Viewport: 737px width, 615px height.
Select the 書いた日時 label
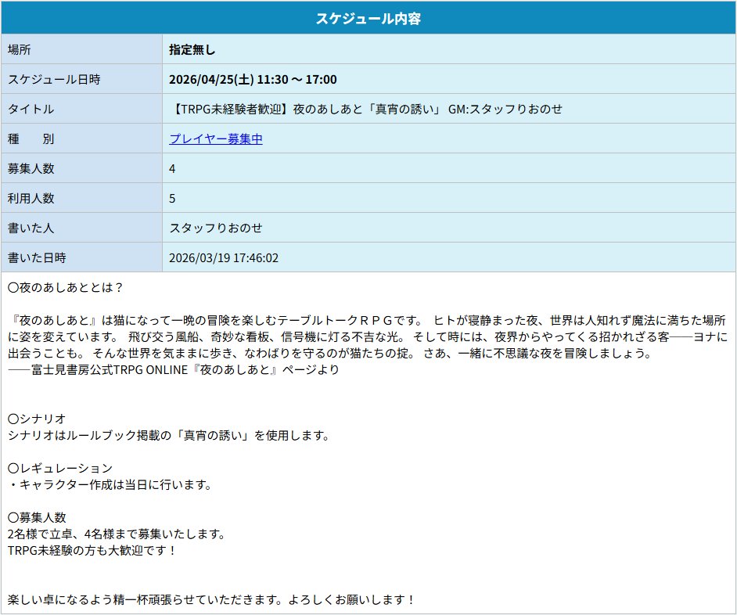click(37, 257)
